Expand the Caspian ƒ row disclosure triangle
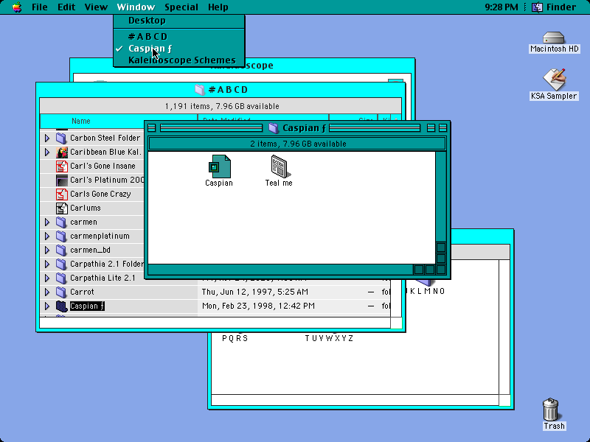The height and width of the screenshot is (442, 590). (x=47, y=306)
